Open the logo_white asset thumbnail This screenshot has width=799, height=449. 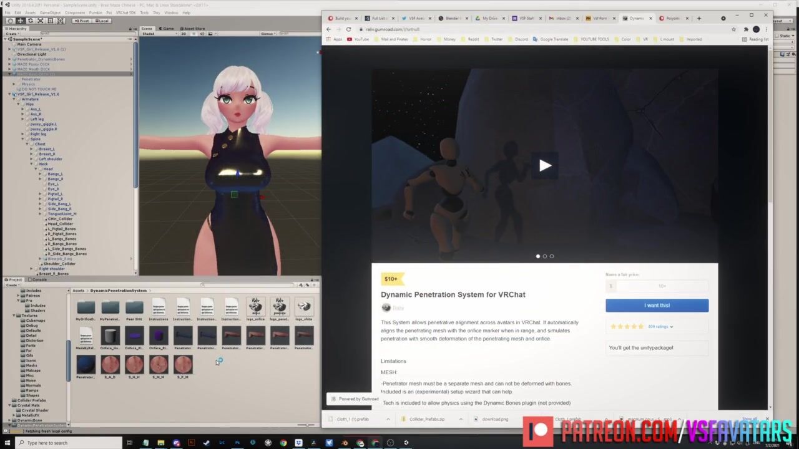303,307
